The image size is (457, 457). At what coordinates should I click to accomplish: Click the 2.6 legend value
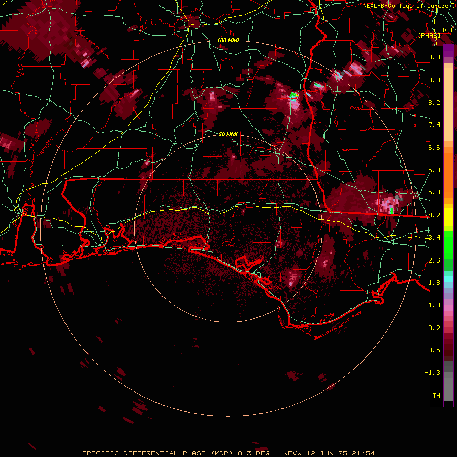434,260
